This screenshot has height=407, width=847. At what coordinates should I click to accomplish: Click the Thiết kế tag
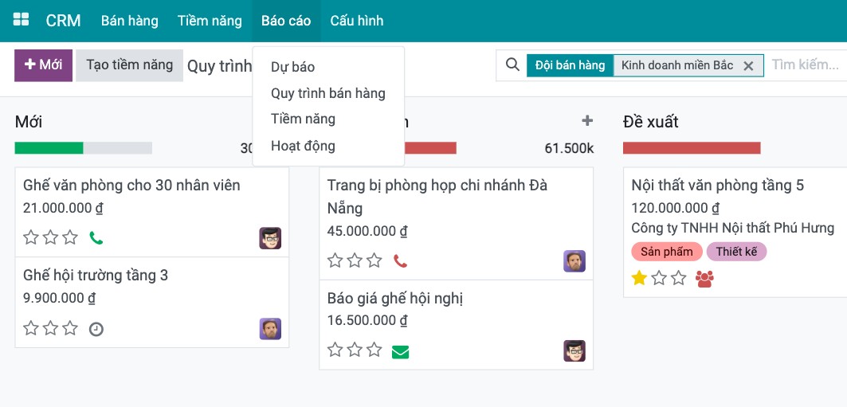click(x=736, y=252)
